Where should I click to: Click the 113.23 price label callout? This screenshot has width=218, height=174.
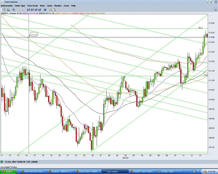pyautogui.click(x=34, y=34)
